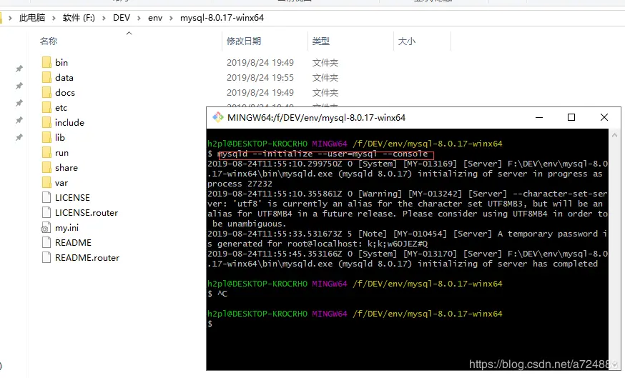The height and width of the screenshot is (378, 625).
Task: Navigate to DEV in address bar
Action: coord(122,18)
